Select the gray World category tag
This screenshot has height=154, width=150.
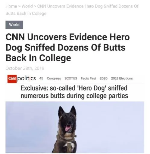tap(14, 25)
